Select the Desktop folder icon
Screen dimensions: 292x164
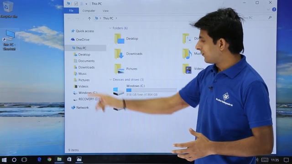coord(119,39)
